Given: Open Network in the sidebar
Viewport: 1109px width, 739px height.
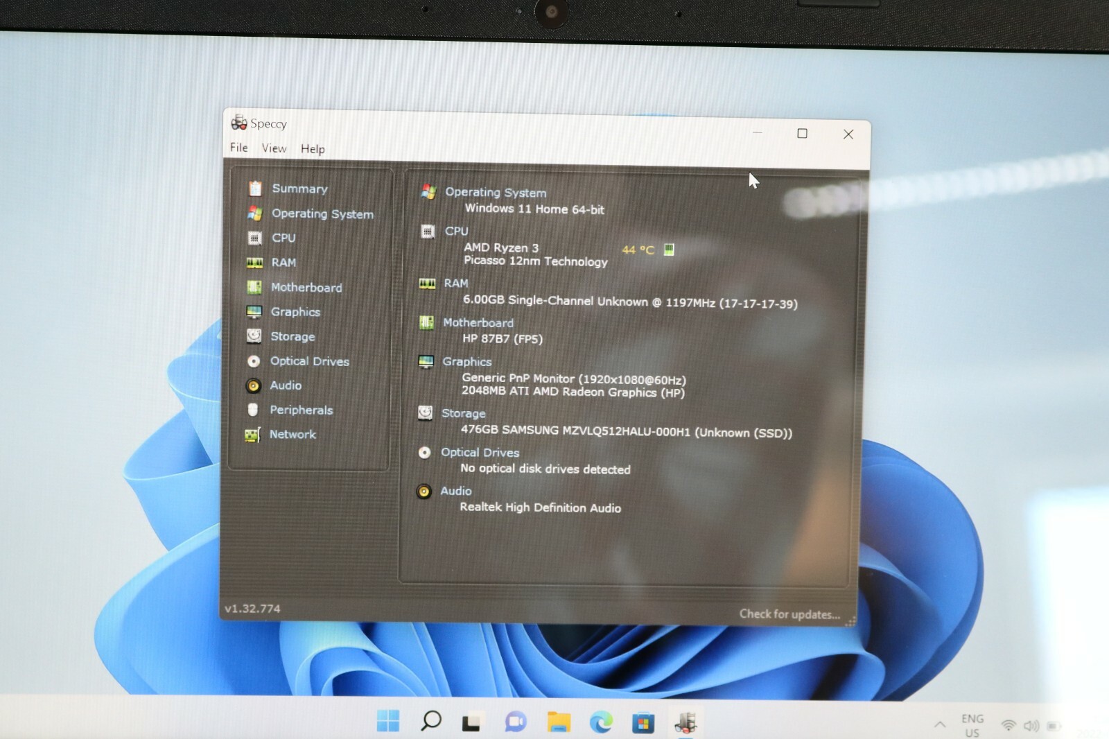Looking at the screenshot, I should pyautogui.click(x=292, y=435).
